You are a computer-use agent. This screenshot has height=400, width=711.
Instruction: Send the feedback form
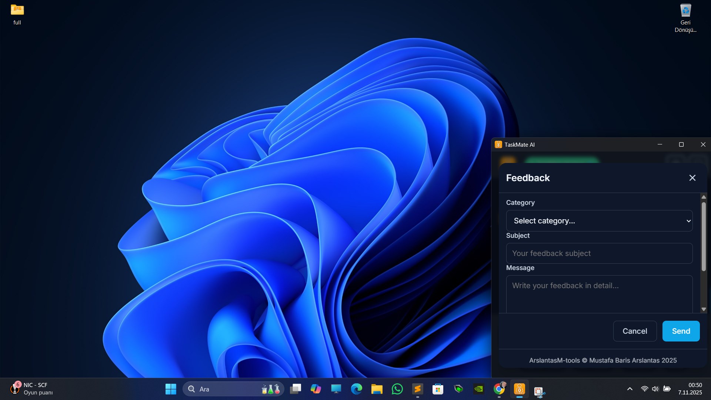pyautogui.click(x=681, y=331)
